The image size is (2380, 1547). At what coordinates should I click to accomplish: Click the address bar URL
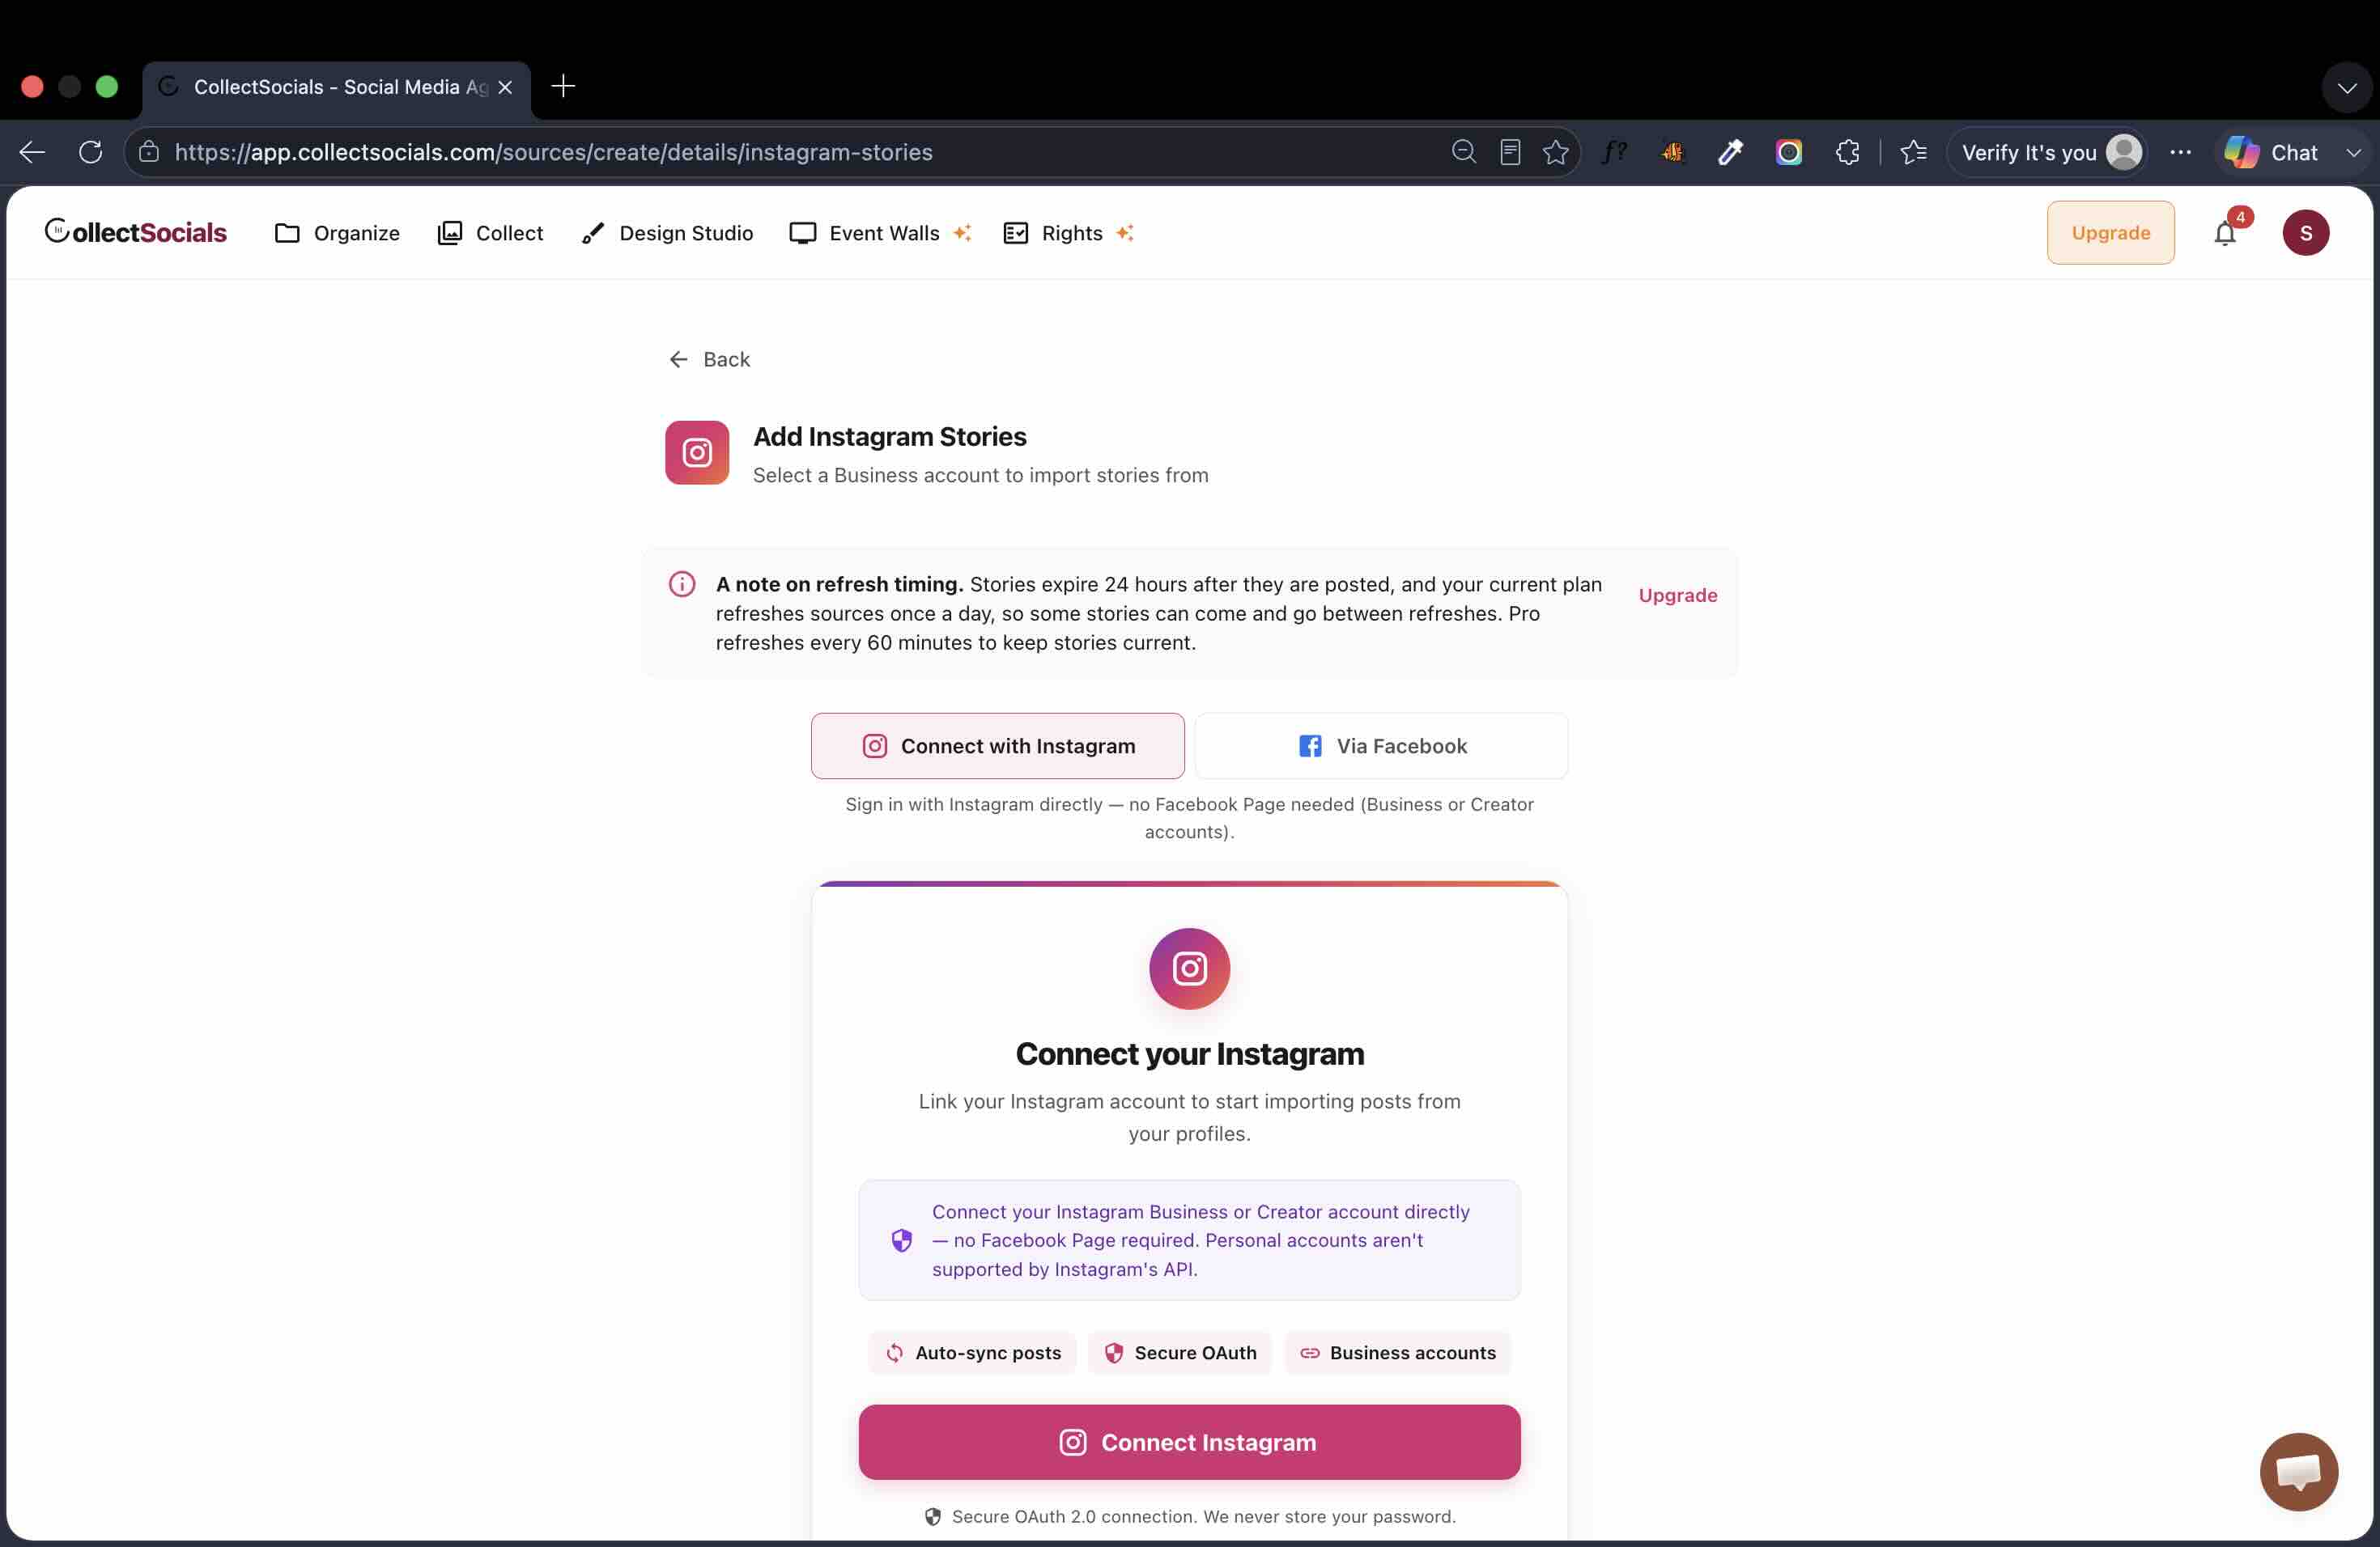pyautogui.click(x=553, y=152)
